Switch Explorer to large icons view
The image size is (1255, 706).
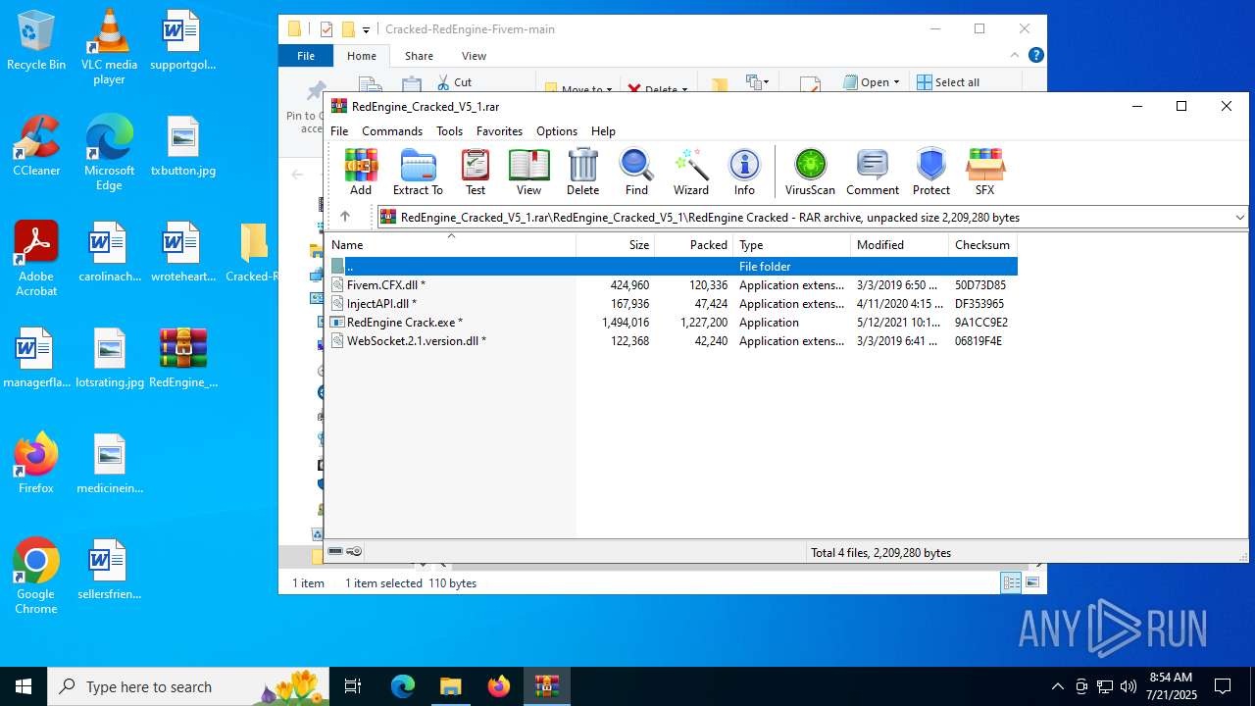[x=1032, y=582]
